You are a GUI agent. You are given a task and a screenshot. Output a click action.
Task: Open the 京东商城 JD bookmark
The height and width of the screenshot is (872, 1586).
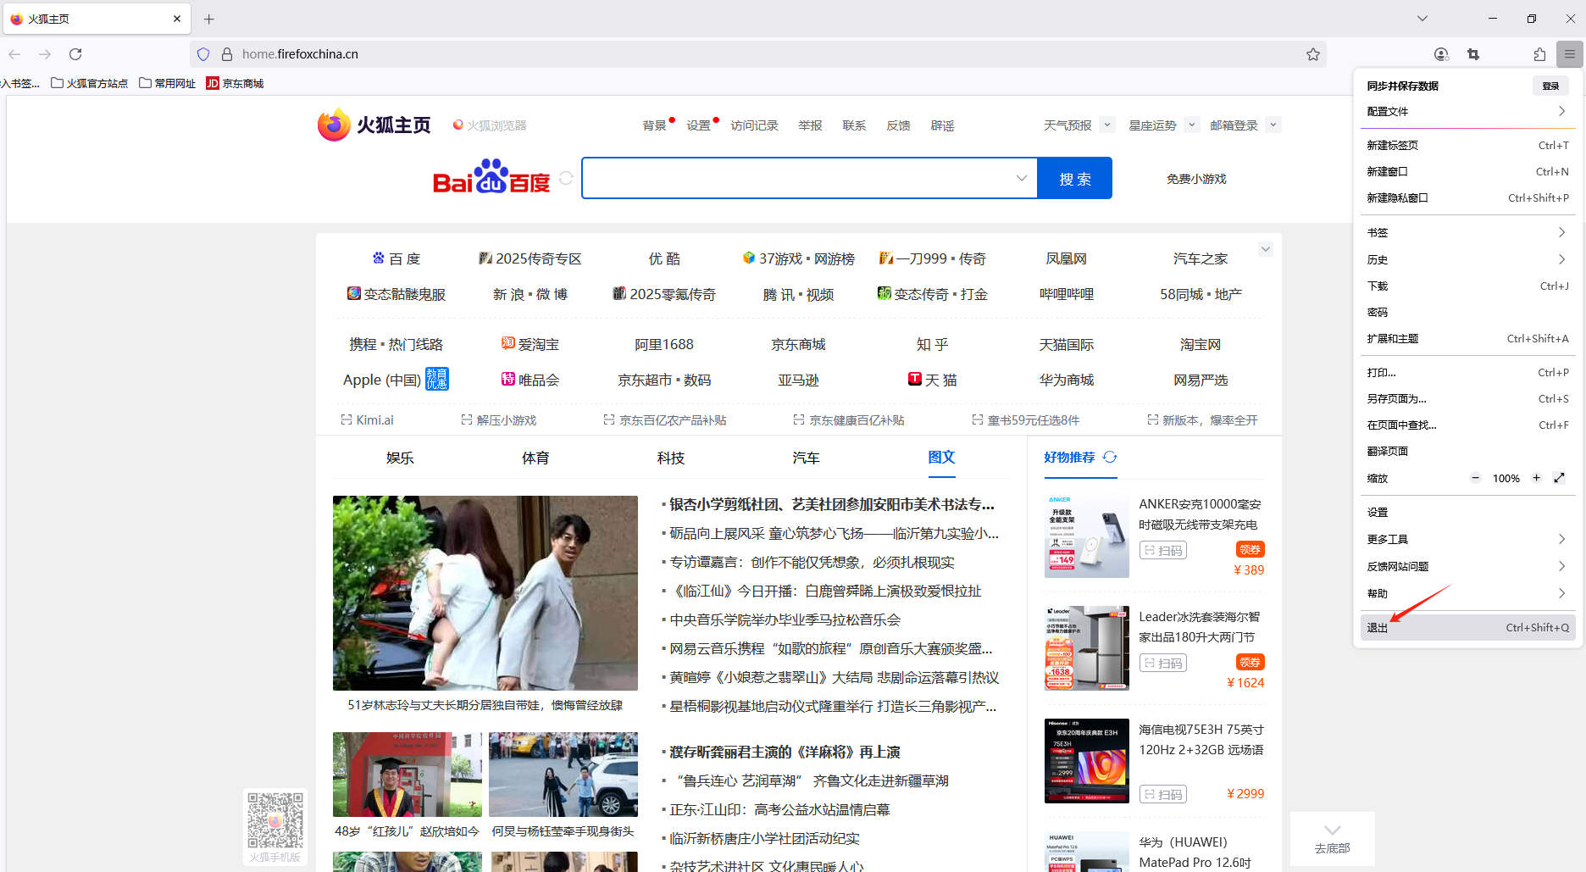[x=236, y=83]
